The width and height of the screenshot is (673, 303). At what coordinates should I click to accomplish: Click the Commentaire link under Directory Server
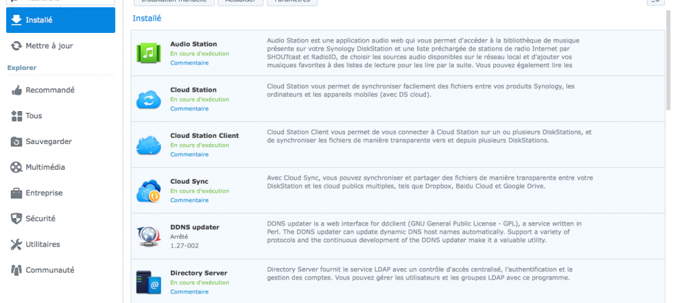189,292
